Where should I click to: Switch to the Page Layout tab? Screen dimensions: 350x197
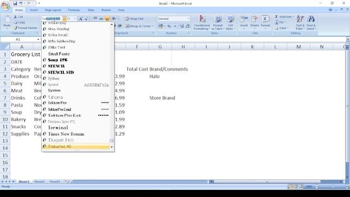click(53, 10)
